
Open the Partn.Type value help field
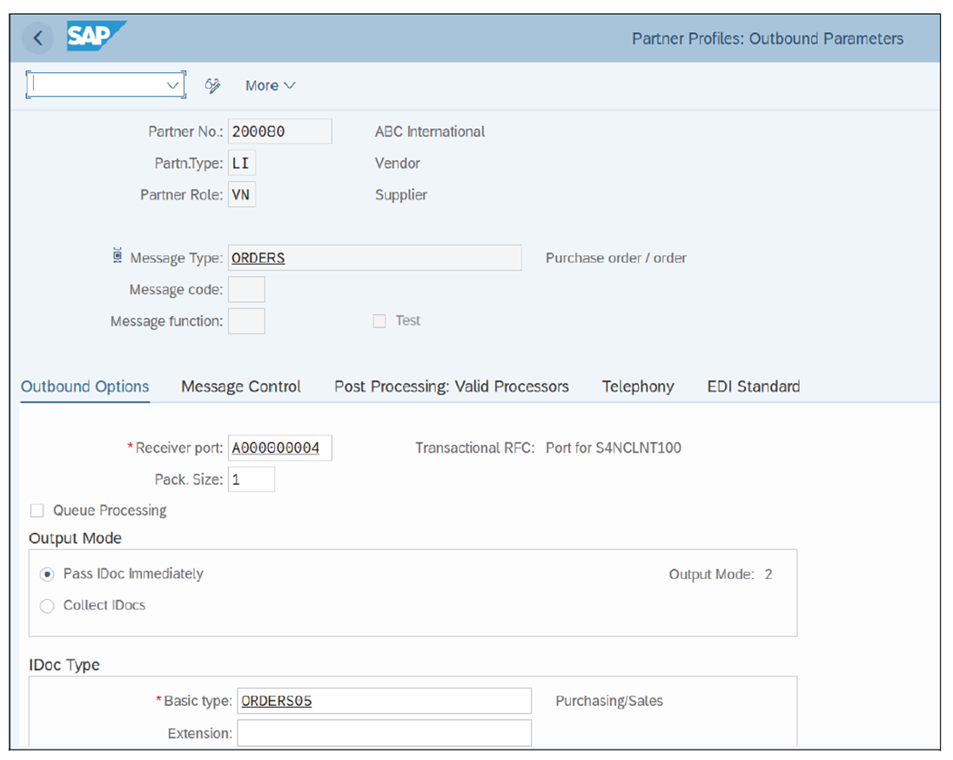pos(241,163)
